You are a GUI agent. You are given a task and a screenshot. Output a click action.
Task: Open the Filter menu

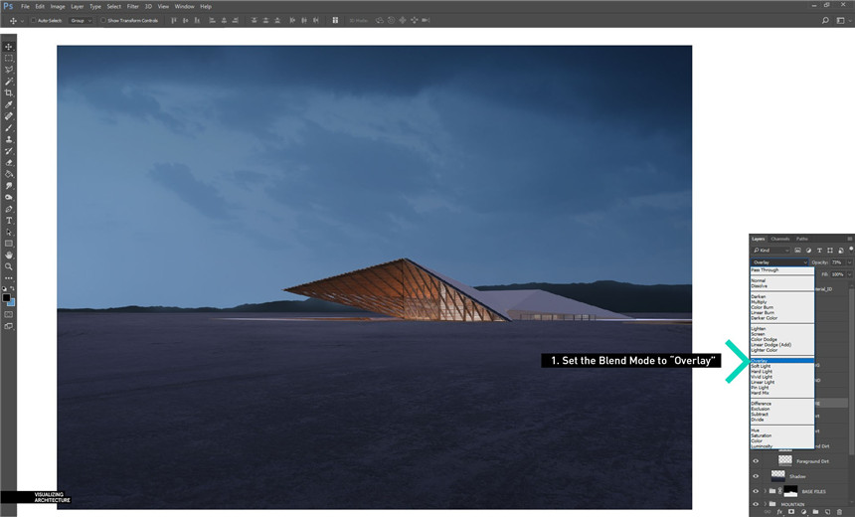[x=132, y=6]
